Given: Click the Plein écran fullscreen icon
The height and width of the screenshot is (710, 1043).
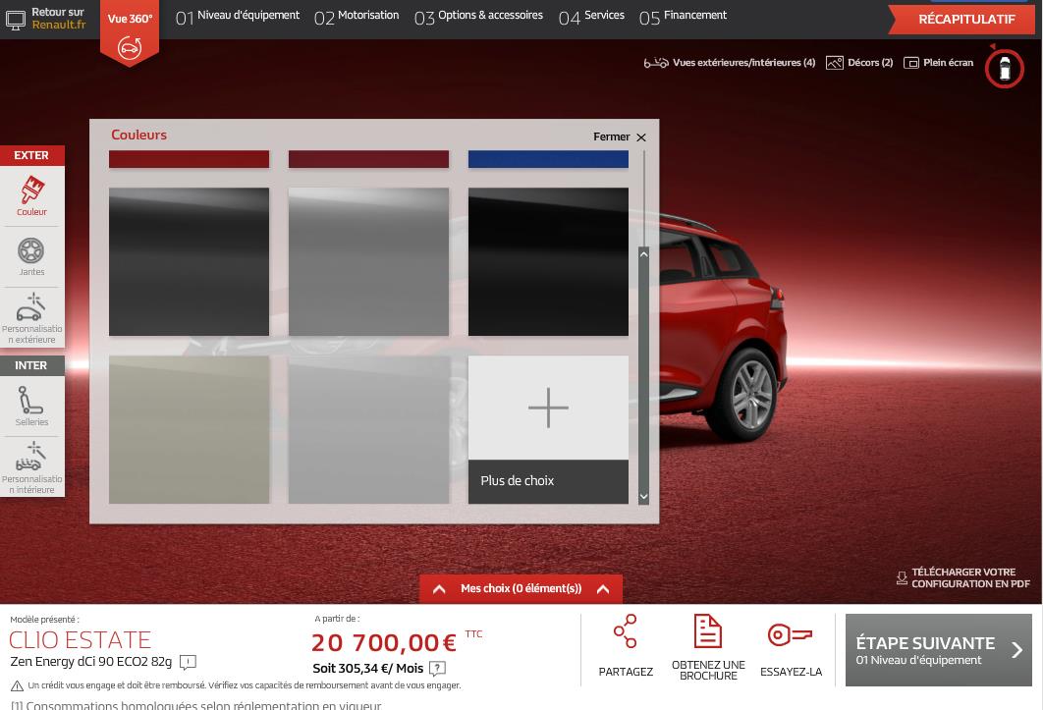Looking at the screenshot, I should point(910,63).
